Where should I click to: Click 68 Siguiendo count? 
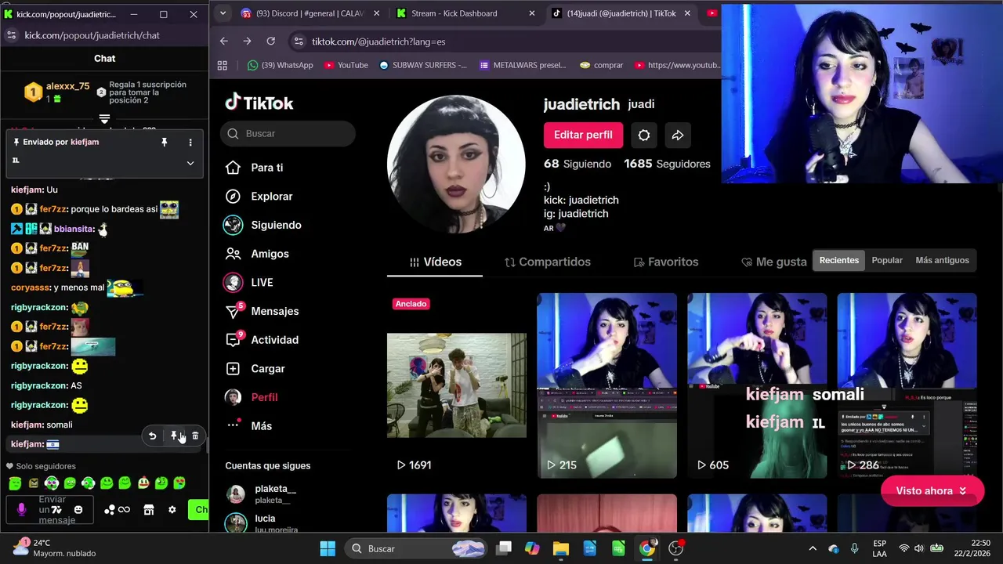click(x=578, y=164)
